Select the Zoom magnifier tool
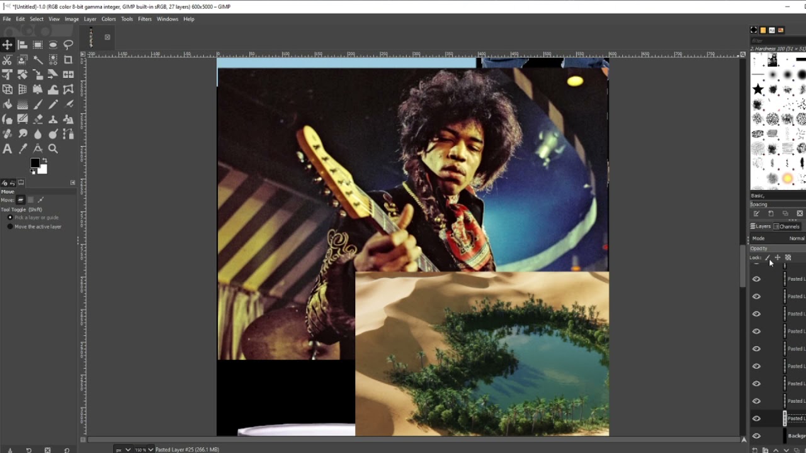806x453 pixels. click(x=53, y=149)
